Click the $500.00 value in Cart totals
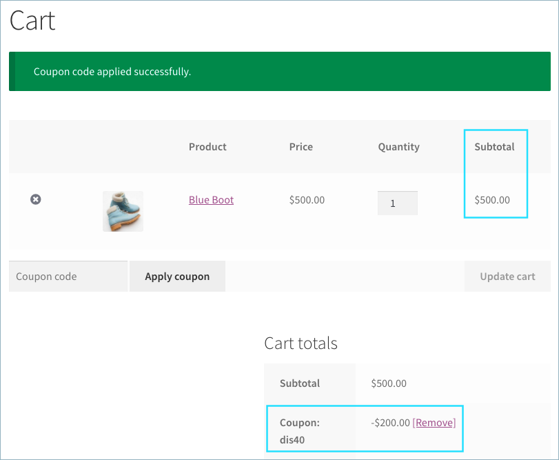559x460 pixels. 389,383
